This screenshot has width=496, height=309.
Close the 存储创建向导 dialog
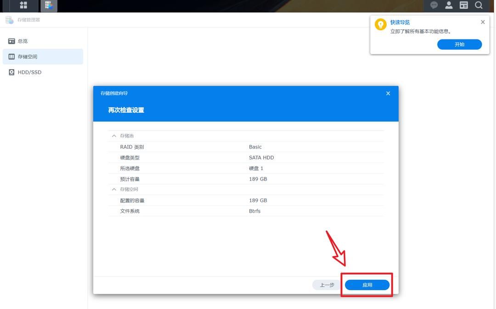(388, 94)
